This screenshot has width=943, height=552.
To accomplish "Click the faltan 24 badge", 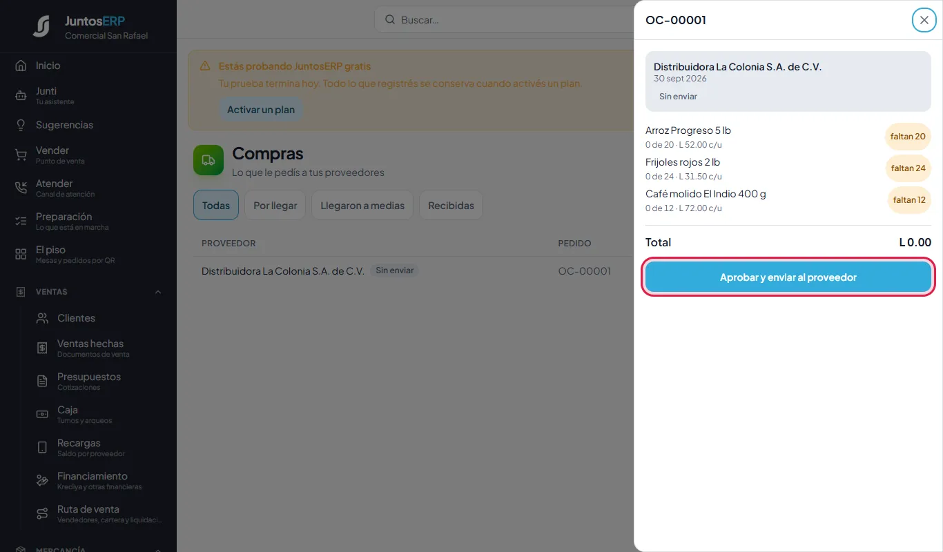I will (908, 168).
